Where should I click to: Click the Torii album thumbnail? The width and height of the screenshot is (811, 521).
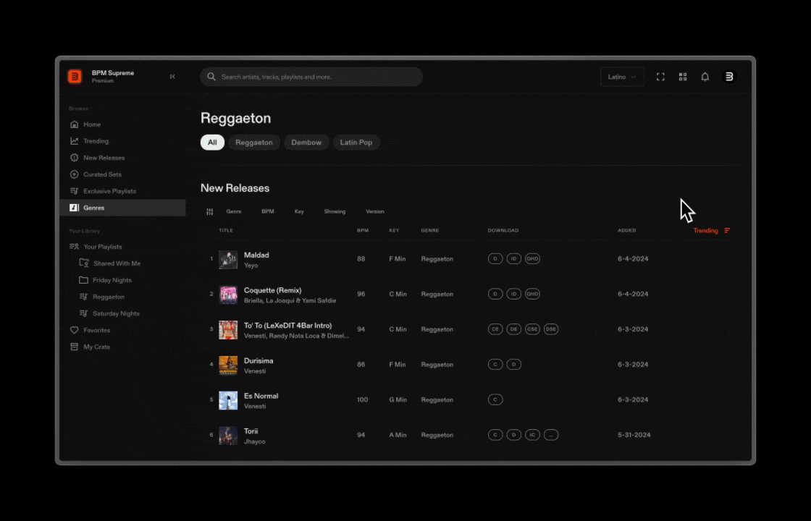click(x=228, y=435)
